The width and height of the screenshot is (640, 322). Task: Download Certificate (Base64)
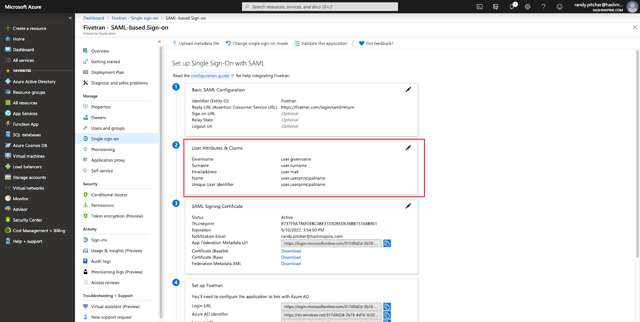point(291,251)
